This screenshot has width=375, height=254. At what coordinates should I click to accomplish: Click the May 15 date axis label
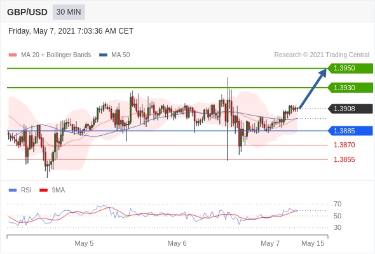(313, 243)
